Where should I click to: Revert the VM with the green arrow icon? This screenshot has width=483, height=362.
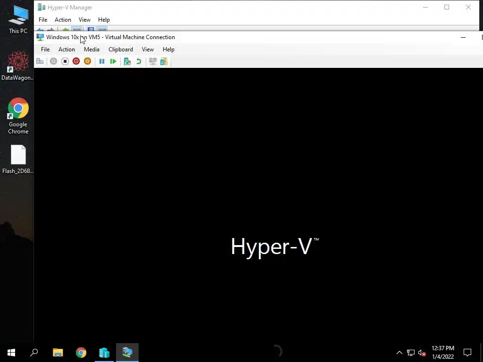point(139,61)
